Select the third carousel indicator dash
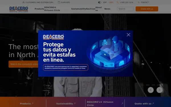This screenshot has height=107, width=171. (x=153, y=85)
